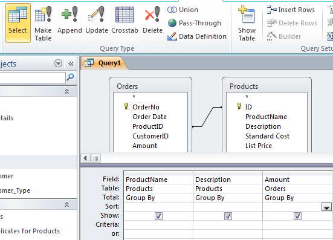Open the duplicates for Products query item
333x240 pixels.
[x=30, y=231]
